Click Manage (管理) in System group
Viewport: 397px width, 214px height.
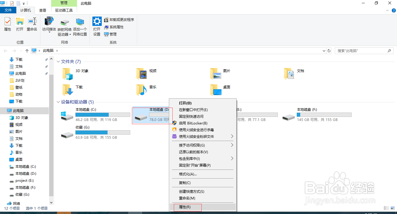point(110,34)
